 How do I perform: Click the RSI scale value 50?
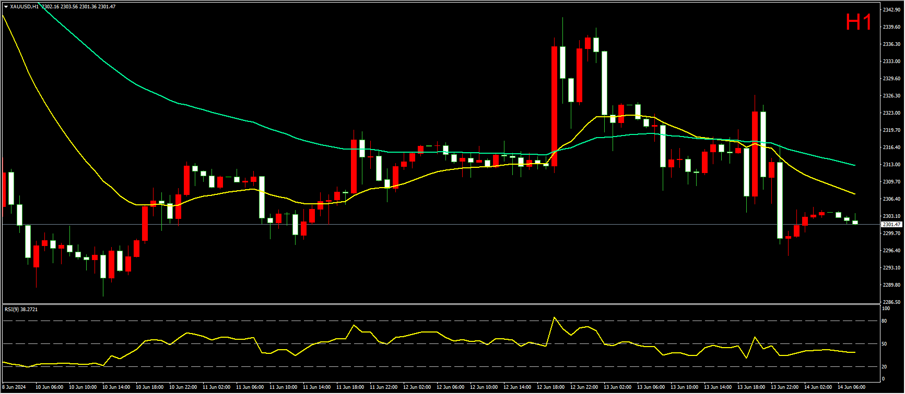click(x=884, y=344)
